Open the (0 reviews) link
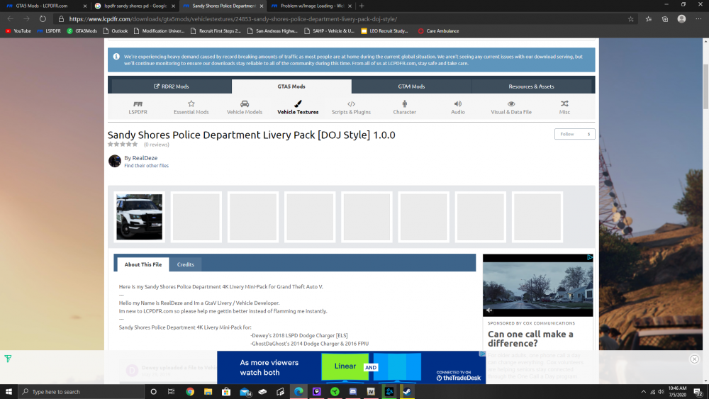This screenshot has width=709, height=399. point(157,145)
